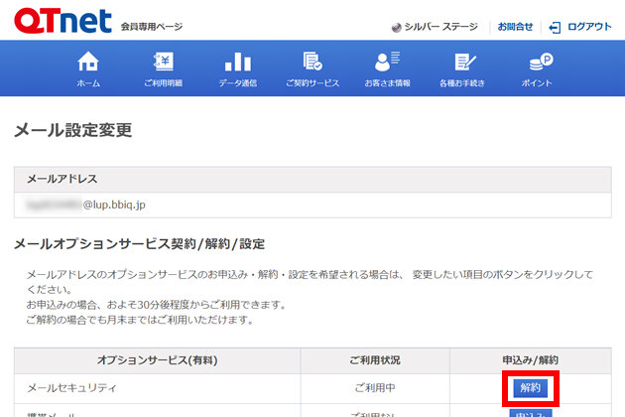Open the contract services document icon
The width and height of the screenshot is (625, 417).
point(312,62)
